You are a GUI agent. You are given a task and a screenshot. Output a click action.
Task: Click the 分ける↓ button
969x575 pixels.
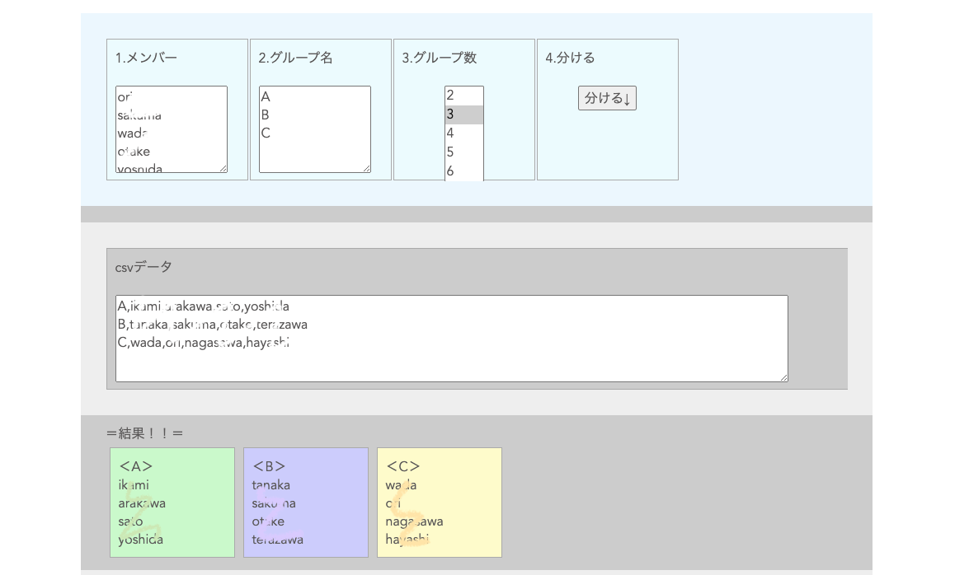(x=607, y=98)
